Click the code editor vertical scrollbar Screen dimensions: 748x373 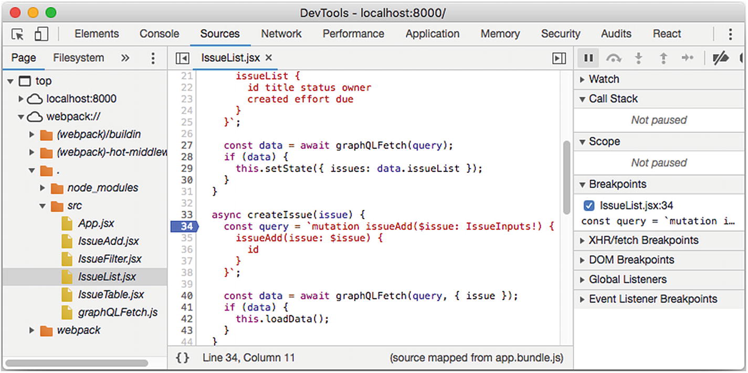point(567,177)
